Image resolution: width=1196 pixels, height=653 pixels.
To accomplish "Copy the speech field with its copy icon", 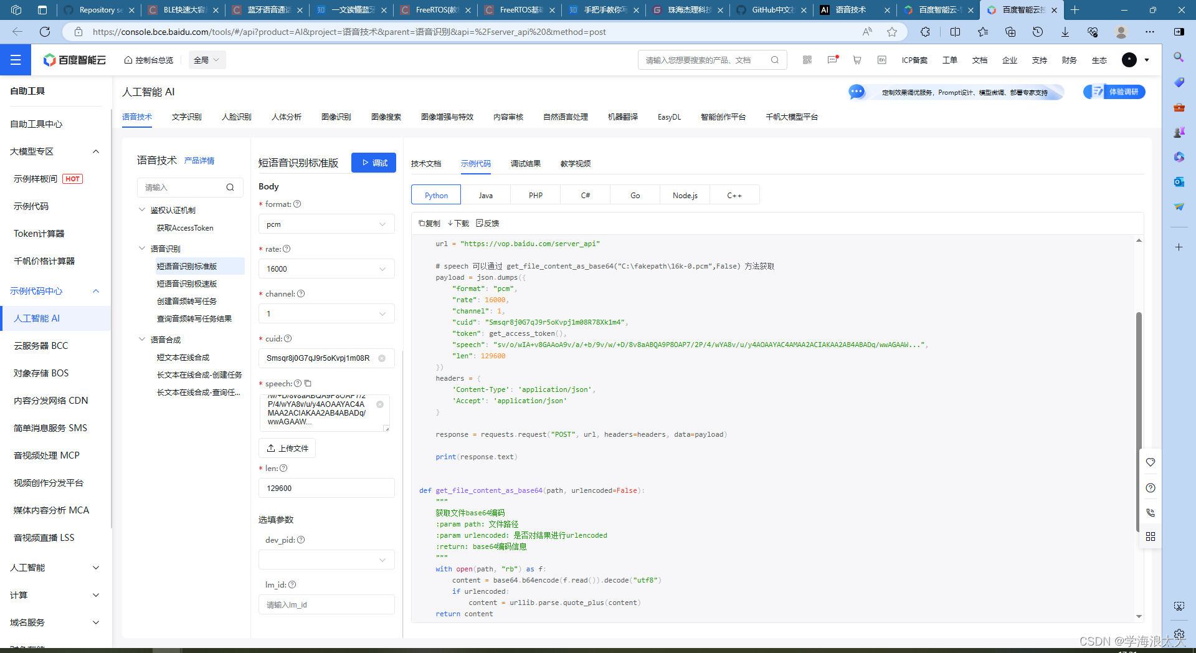I will [x=308, y=383].
